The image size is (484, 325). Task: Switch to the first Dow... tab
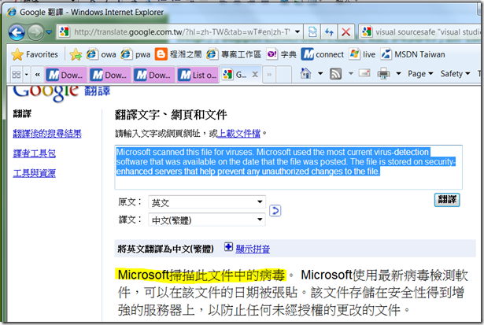click(67, 75)
